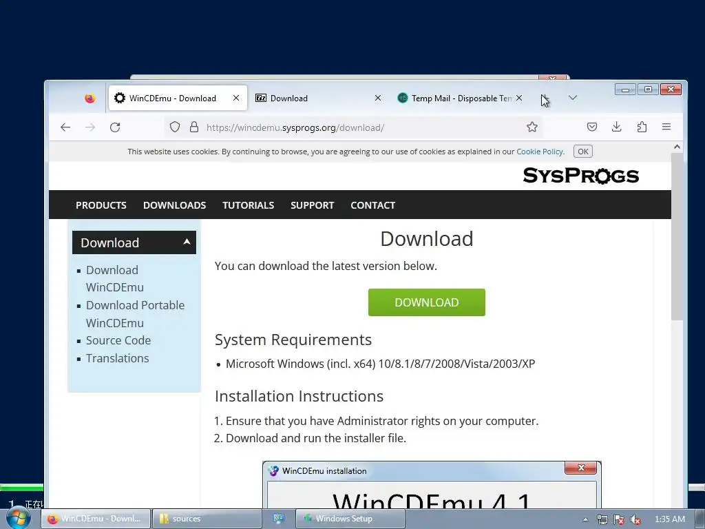Viewport: 705px width, 529px height.
Task: Click Download Portable WinCDEmu link
Action: coord(135,314)
